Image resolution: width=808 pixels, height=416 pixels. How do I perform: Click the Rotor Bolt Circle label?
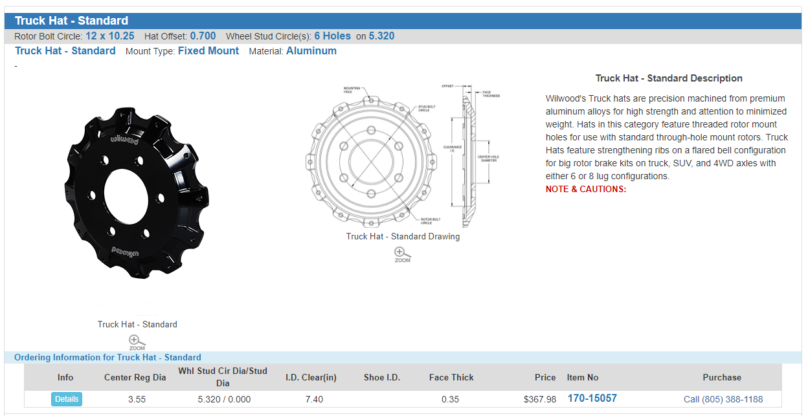pos(49,36)
